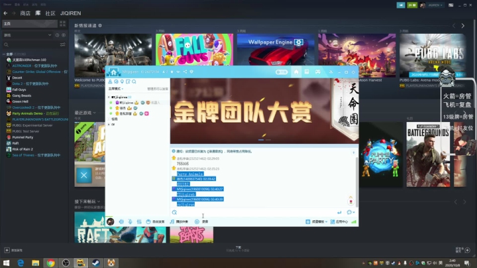Image resolution: width=477 pixels, height=268 pixels.
Task: Send the message with the YY enter-arrow icon
Action: click(339, 212)
